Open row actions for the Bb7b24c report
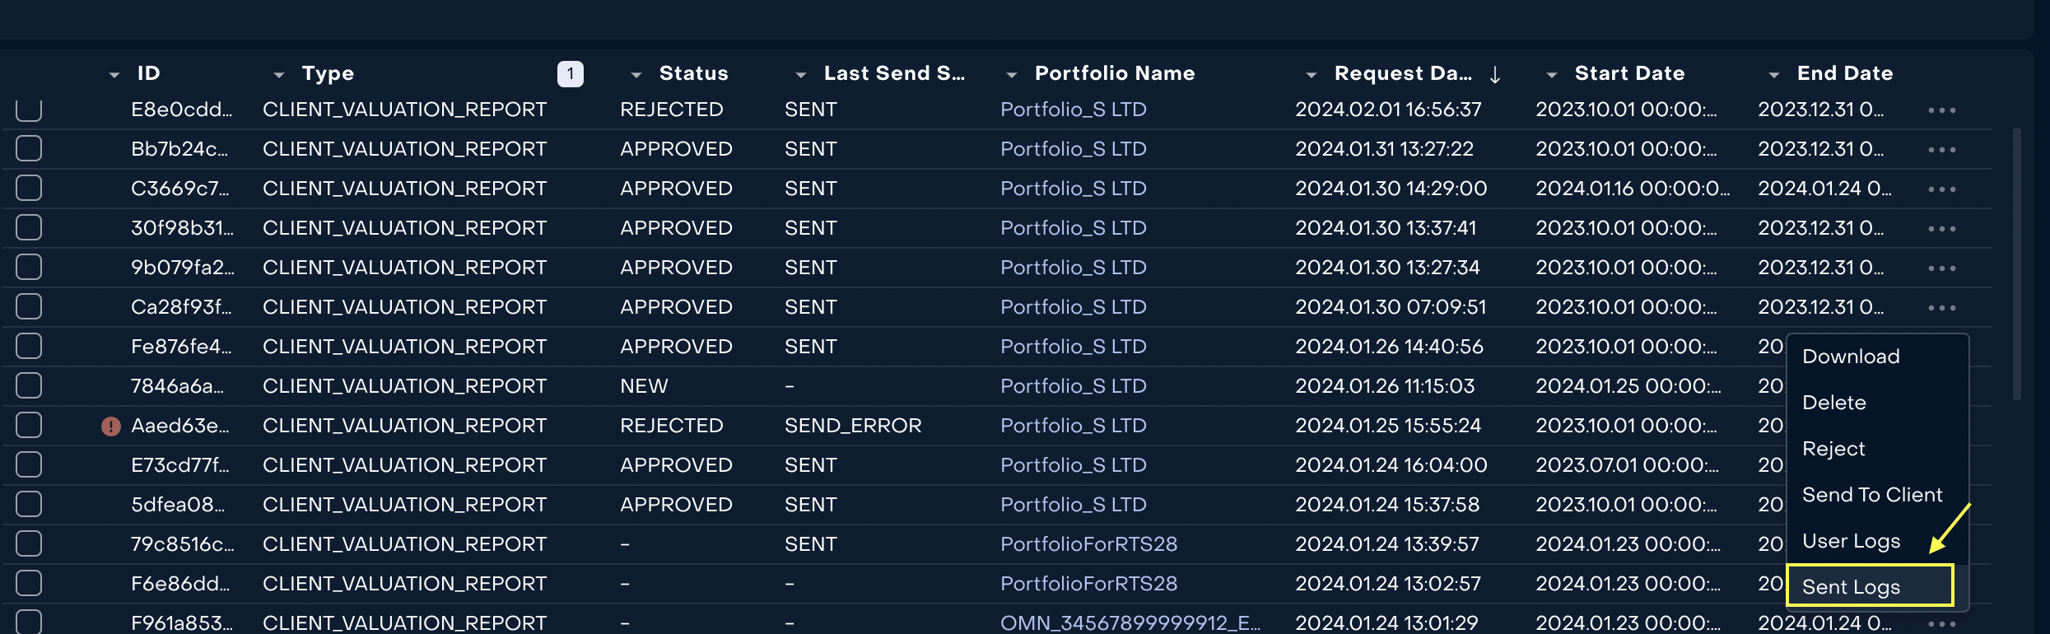The image size is (2050, 634). point(1941,148)
